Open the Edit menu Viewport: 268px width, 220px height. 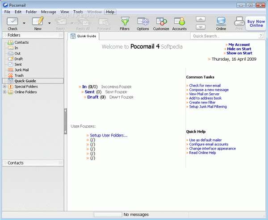[x=18, y=12]
